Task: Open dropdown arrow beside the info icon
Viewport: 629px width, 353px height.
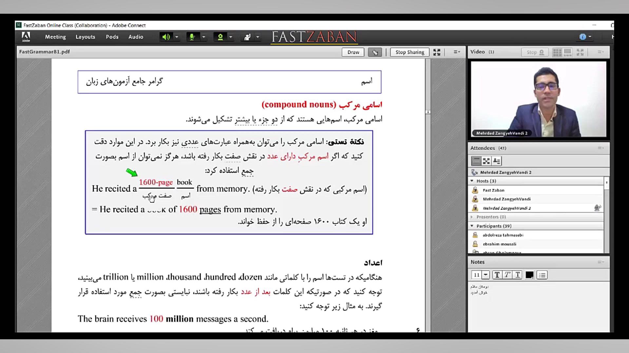Action: pos(590,37)
